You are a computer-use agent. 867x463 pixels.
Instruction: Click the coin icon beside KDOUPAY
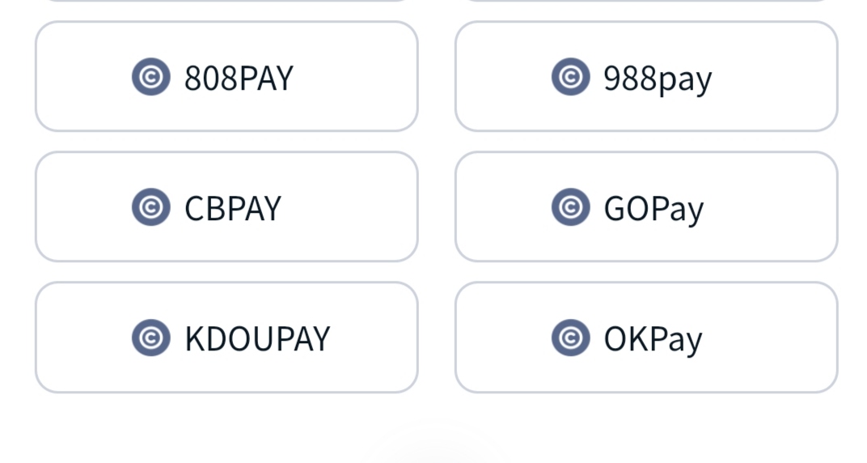click(151, 338)
